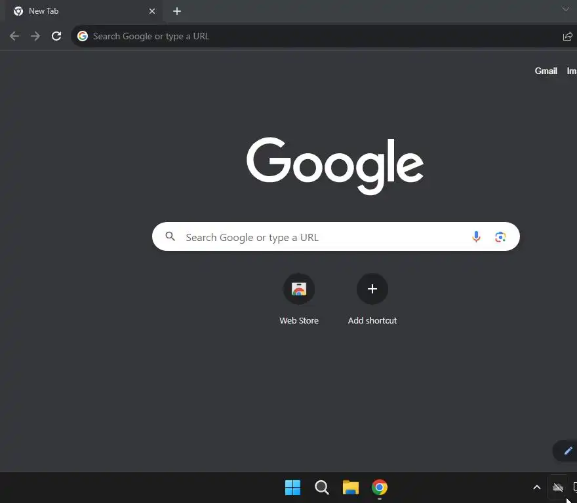Show hidden system tray icons
Screen dimensions: 577x503
coord(537,487)
